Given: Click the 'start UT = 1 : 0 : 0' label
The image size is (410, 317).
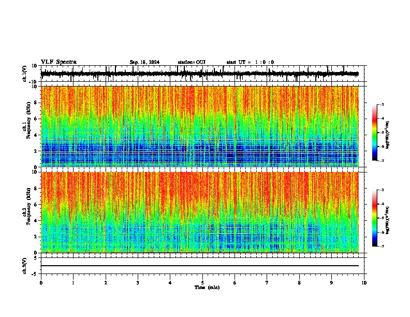Looking at the screenshot, I should pos(250,62).
